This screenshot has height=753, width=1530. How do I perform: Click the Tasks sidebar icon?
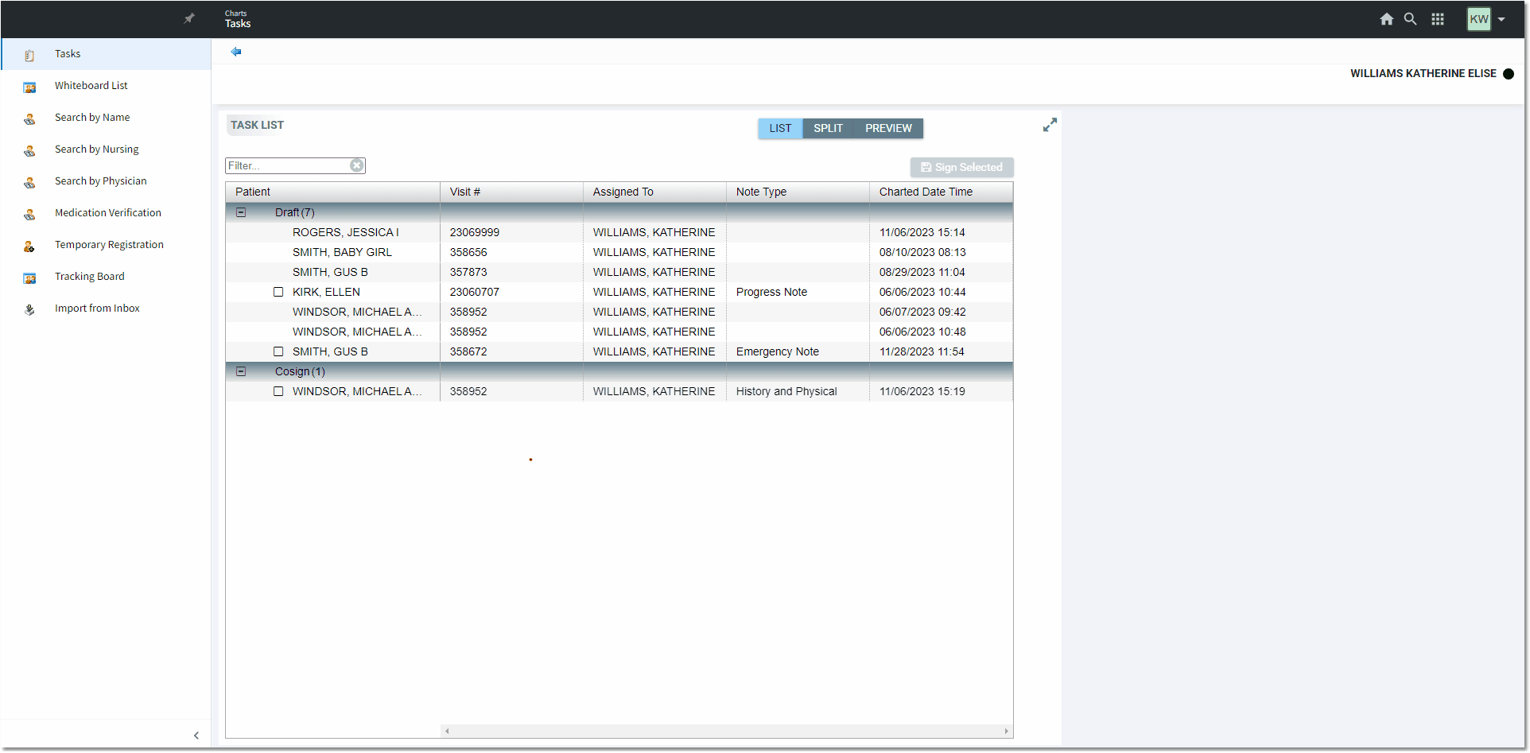click(x=29, y=55)
